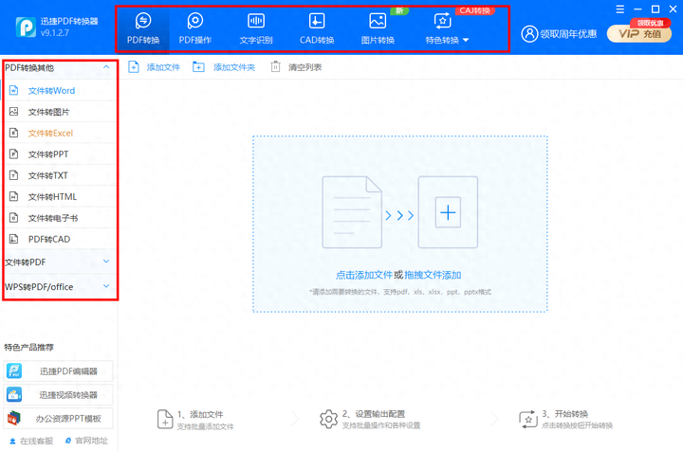The image size is (683, 451).
Task: Collapse the PDF转换其他 section
Action: [x=59, y=67]
